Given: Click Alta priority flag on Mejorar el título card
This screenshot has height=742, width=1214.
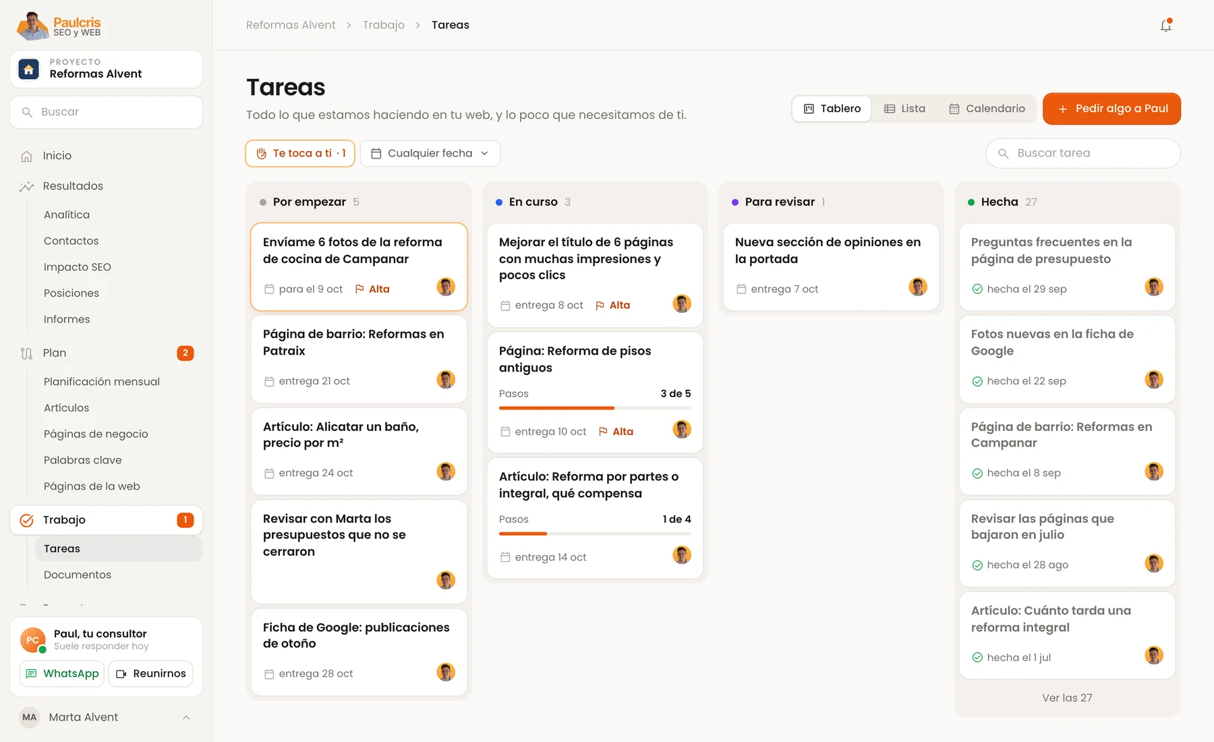Looking at the screenshot, I should pos(612,306).
